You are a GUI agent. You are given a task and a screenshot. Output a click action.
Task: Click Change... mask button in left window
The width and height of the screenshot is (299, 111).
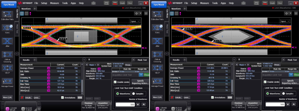(128, 65)
